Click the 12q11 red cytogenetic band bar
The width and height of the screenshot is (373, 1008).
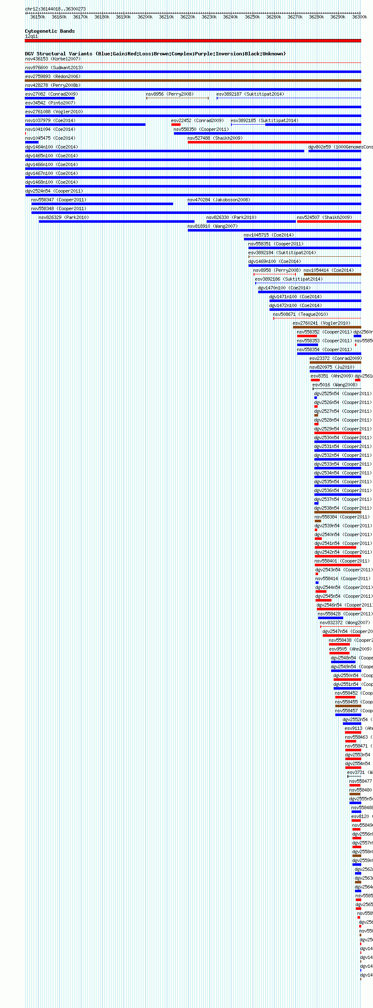point(193,41)
